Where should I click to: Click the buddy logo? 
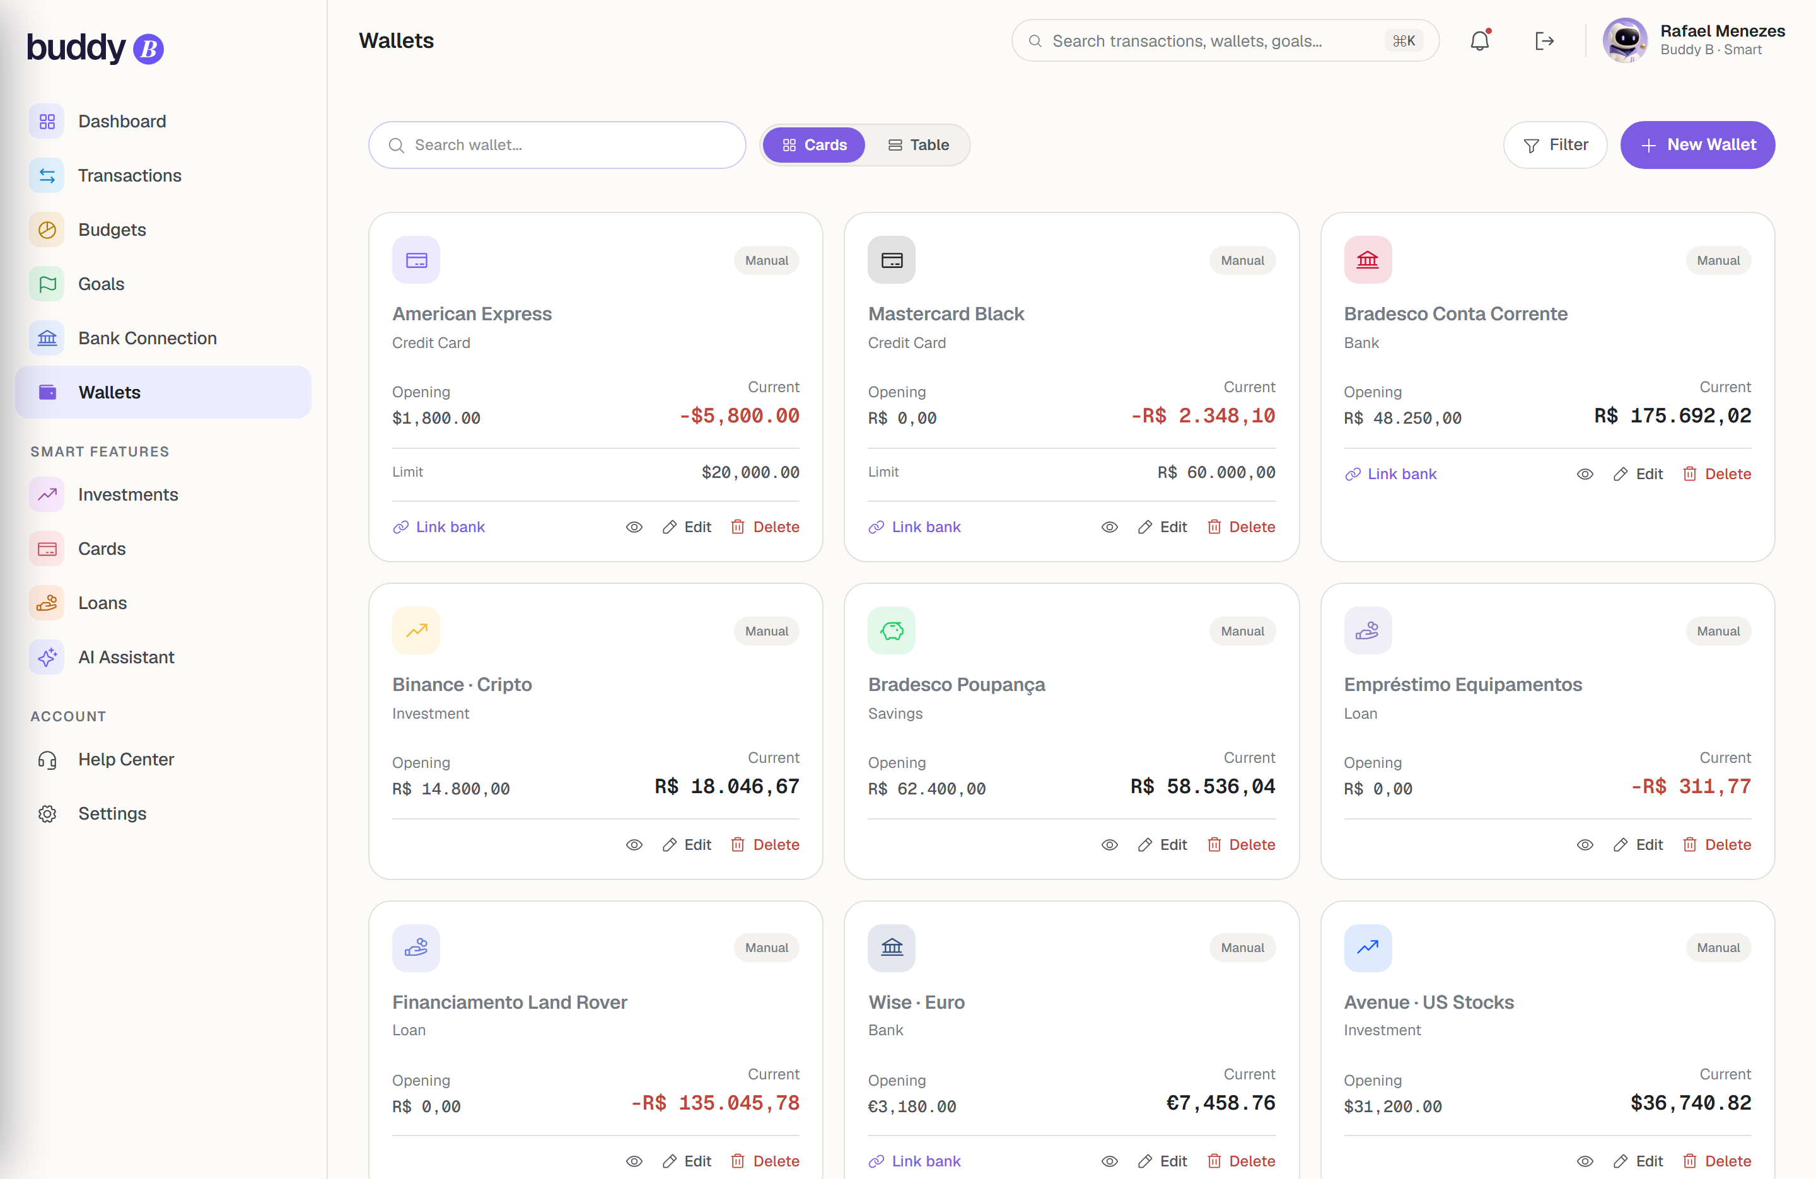95,47
